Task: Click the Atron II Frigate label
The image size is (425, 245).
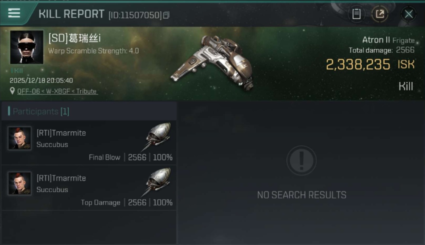Action: 388,40
